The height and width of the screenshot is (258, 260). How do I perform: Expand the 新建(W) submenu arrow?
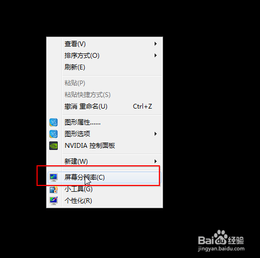(x=156, y=161)
